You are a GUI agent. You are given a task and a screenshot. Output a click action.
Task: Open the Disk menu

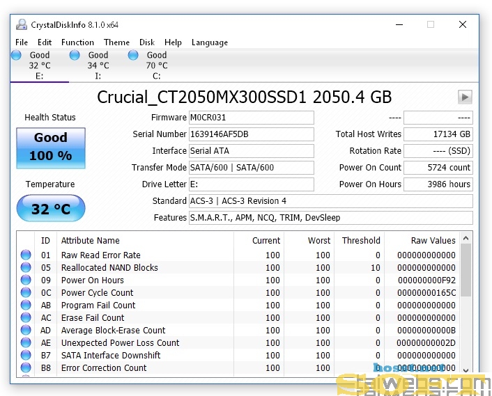(x=147, y=42)
